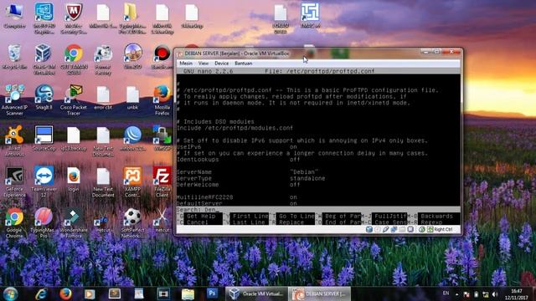Select the Google Chrome labeled desktop shortcut
Image resolution: width=536 pixels, height=301 pixels.
coord(14,222)
